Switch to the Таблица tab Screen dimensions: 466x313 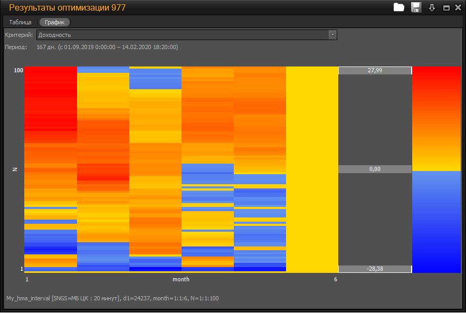(20, 22)
